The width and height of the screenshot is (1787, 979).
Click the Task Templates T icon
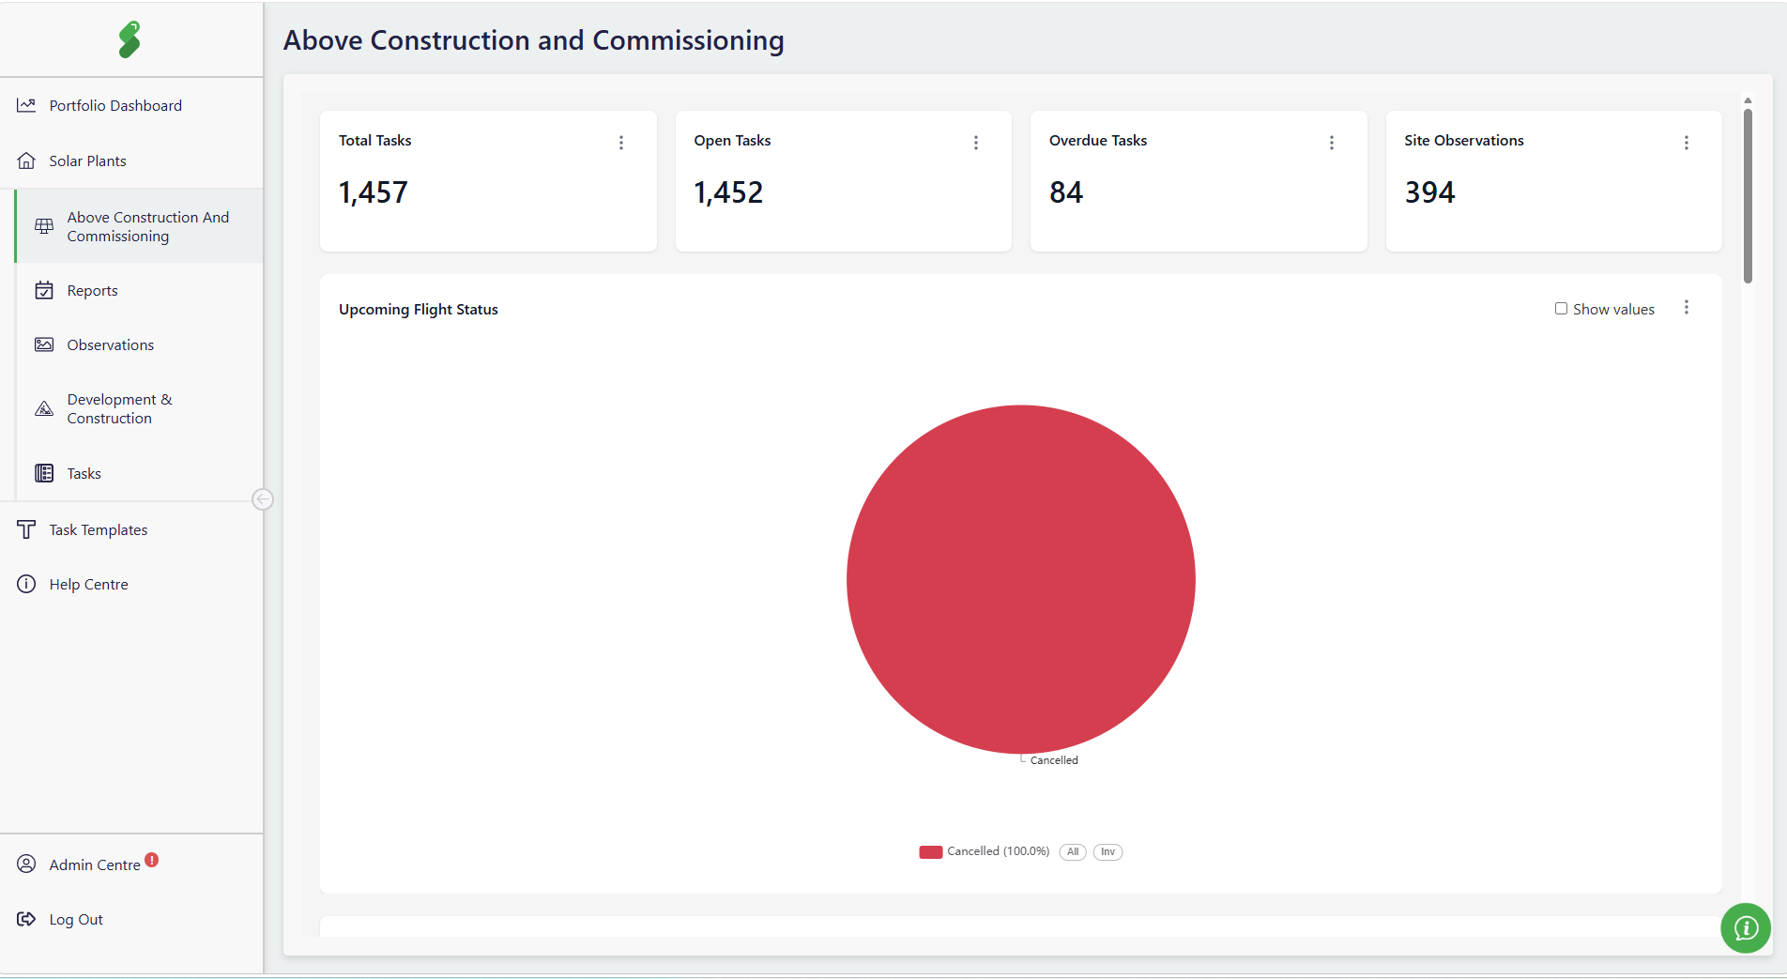[26, 529]
